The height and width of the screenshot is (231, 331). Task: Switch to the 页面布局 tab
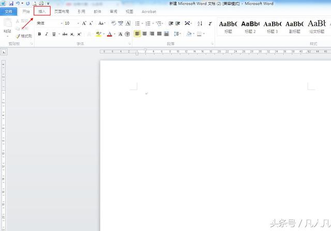pyautogui.click(x=62, y=11)
